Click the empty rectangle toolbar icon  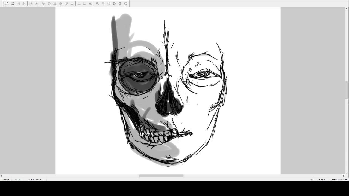[79, 4]
